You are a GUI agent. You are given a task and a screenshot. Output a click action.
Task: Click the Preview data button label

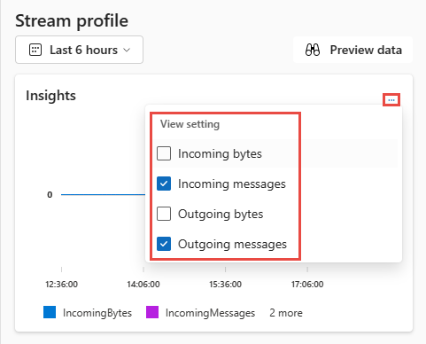366,50
